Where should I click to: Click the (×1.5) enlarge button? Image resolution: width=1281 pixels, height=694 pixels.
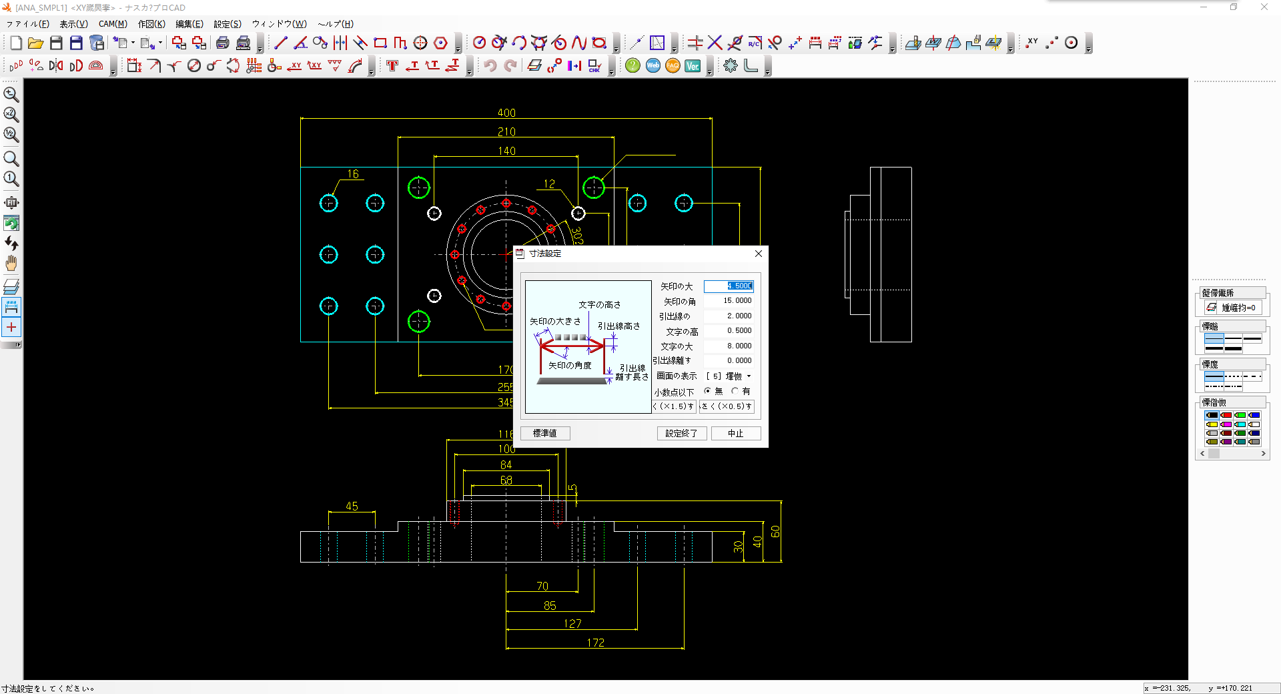674,406
